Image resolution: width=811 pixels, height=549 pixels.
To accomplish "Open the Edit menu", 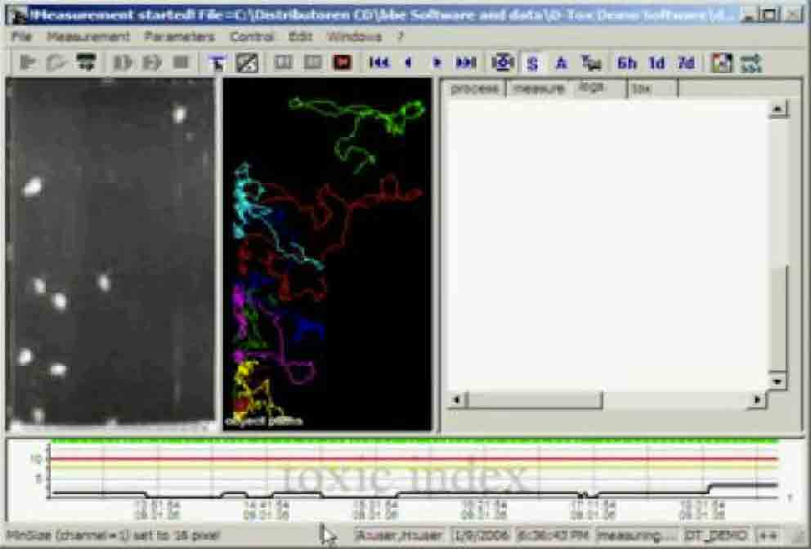I will pyautogui.click(x=300, y=37).
